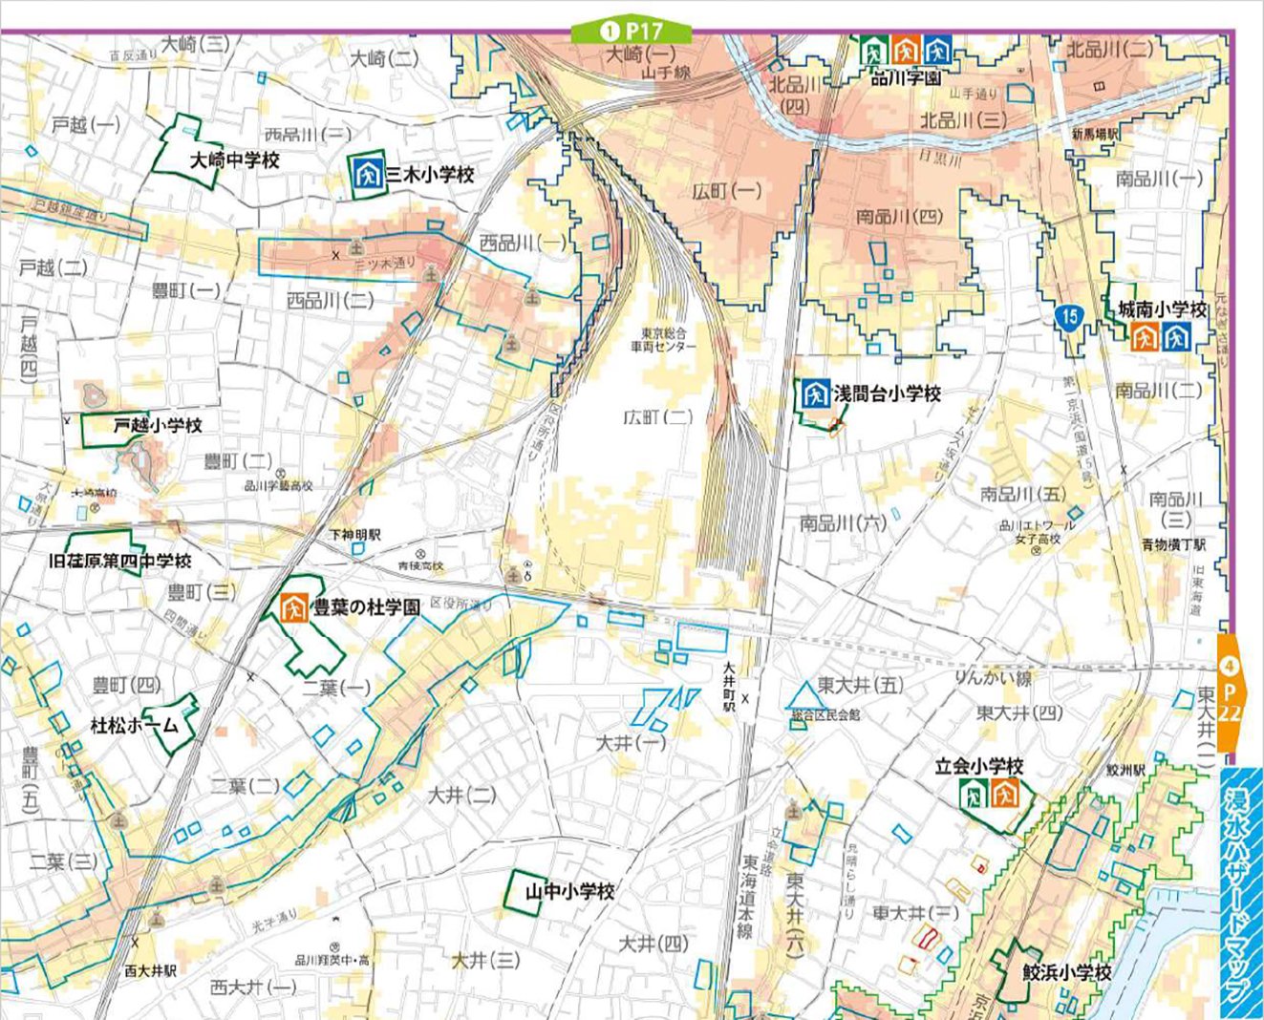1264x1020 pixels.
Task: Click the orange shelter icon under 立会小学校
Action: point(1004,793)
